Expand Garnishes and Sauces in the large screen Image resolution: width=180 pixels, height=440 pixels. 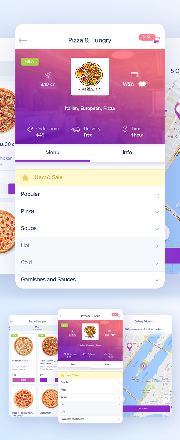(x=157, y=280)
